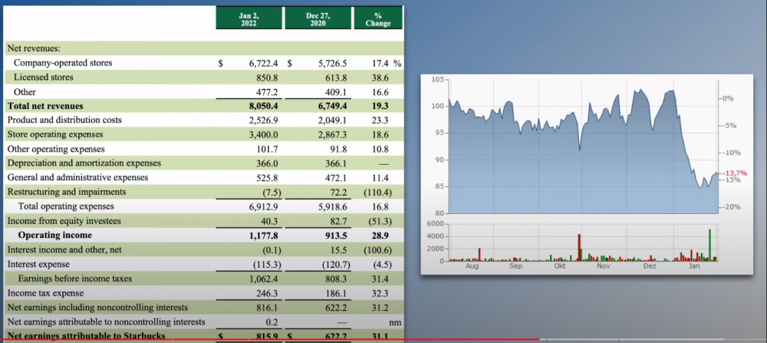Click the tallest green volume bar in January
767x343 pixels.
click(x=709, y=245)
